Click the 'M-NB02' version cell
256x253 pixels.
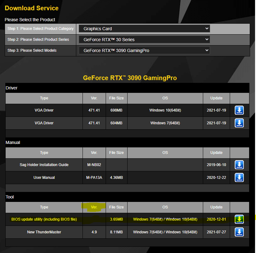pyautogui.click(x=94, y=165)
